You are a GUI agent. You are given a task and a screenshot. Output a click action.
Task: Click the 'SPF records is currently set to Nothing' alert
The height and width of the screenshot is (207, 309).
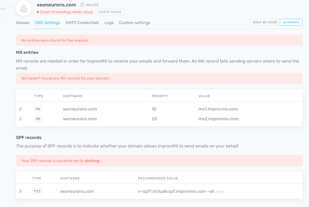(x=159, y=161)
